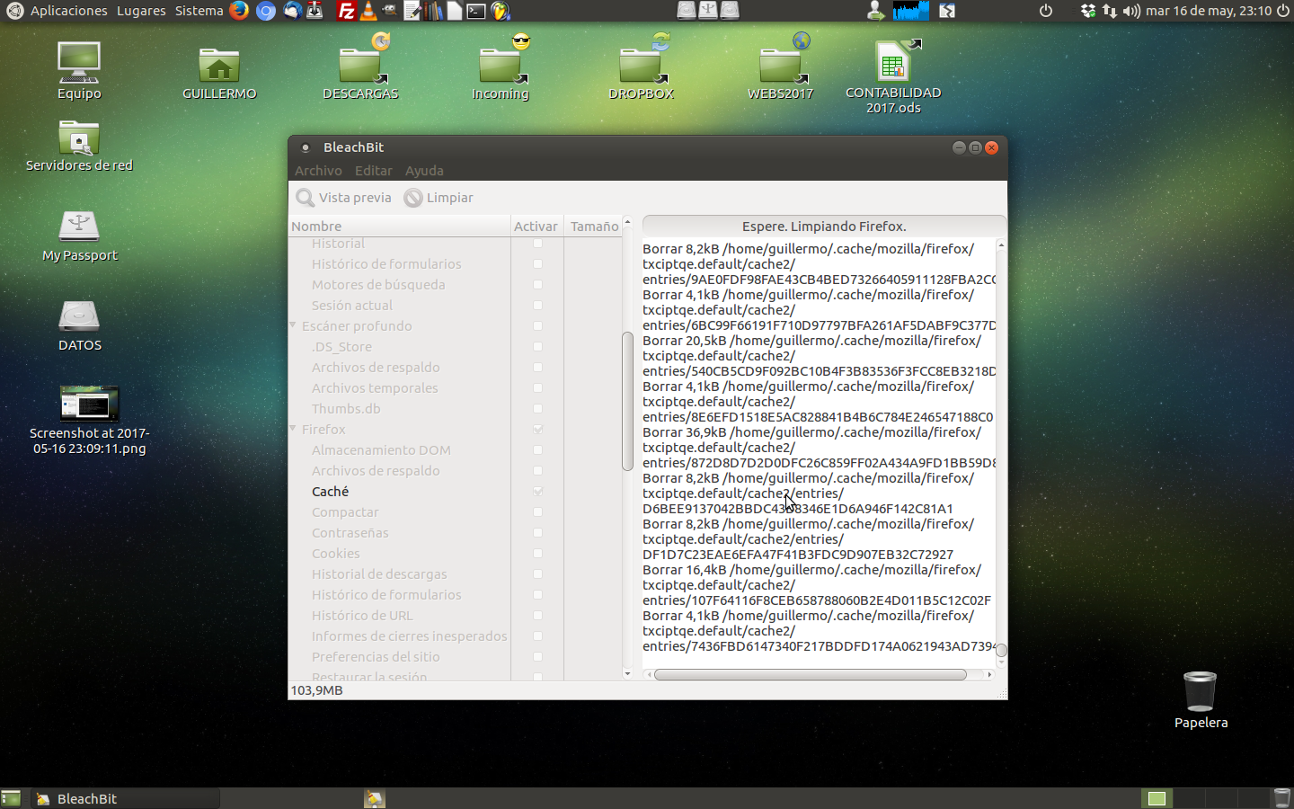This screenshot has height=809, width=1294.
Task: Click the BleachBit taskbar button
Action: [126, 798]
